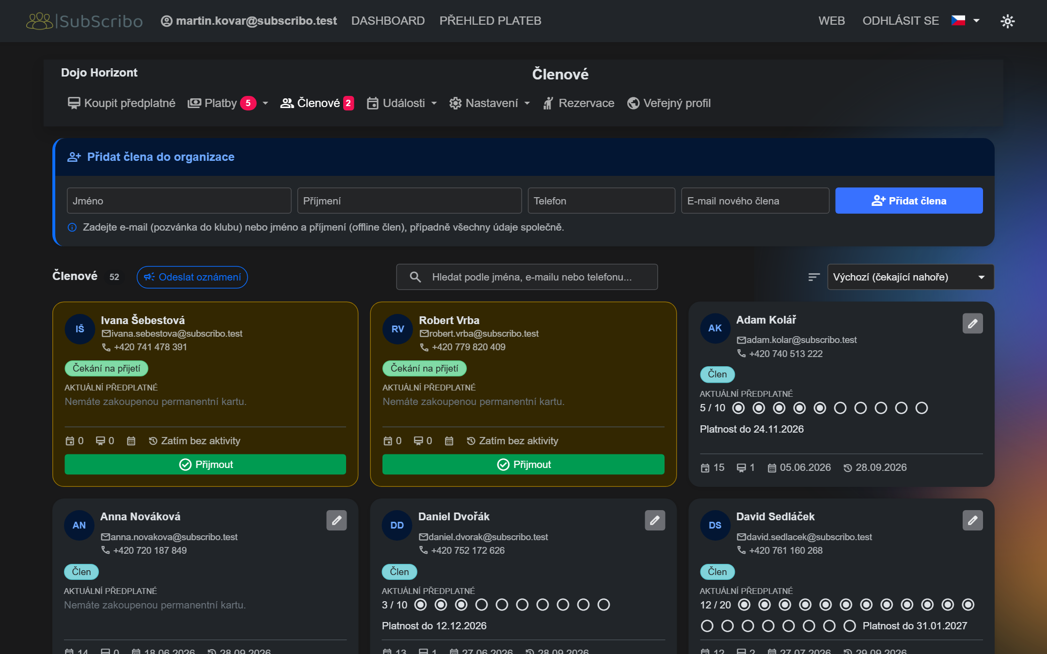Screen dimensions: 1047x654
Task: Click ODHLÁSIT SE to log out
Action: [x=901, y=21]
